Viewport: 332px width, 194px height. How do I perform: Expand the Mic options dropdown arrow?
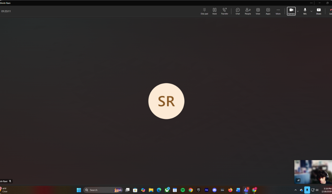[311, 11]
